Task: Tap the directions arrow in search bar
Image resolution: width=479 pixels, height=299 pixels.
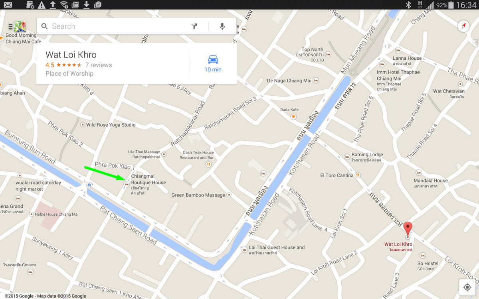Action: (194, 26)
